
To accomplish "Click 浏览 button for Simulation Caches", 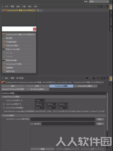I will click(x=100, y=119).
